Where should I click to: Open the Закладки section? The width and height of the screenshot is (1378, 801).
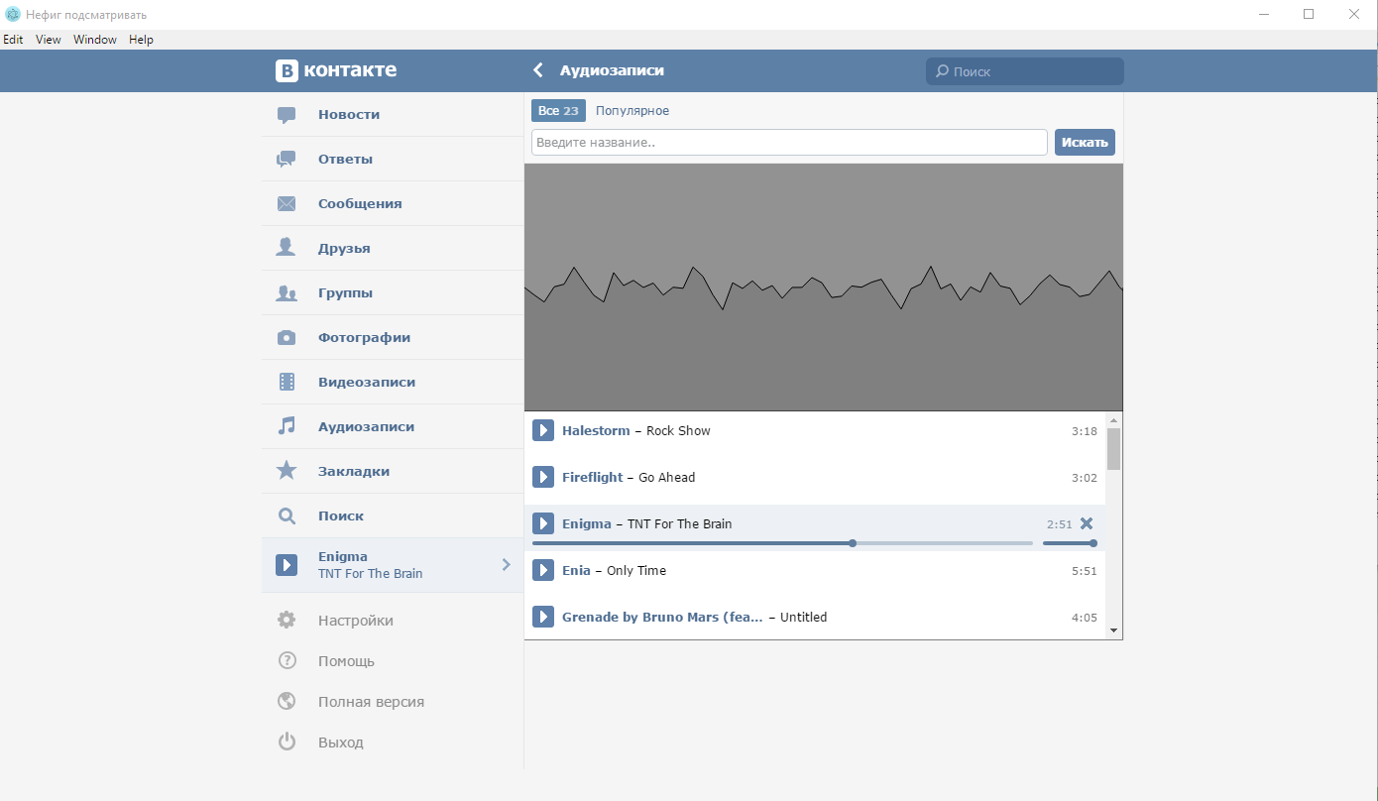393,472
